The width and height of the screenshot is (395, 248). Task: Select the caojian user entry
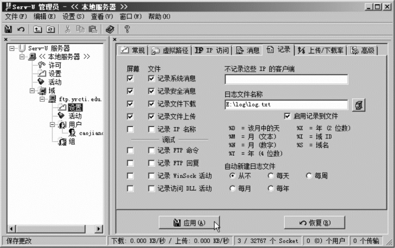click(86, 133)
